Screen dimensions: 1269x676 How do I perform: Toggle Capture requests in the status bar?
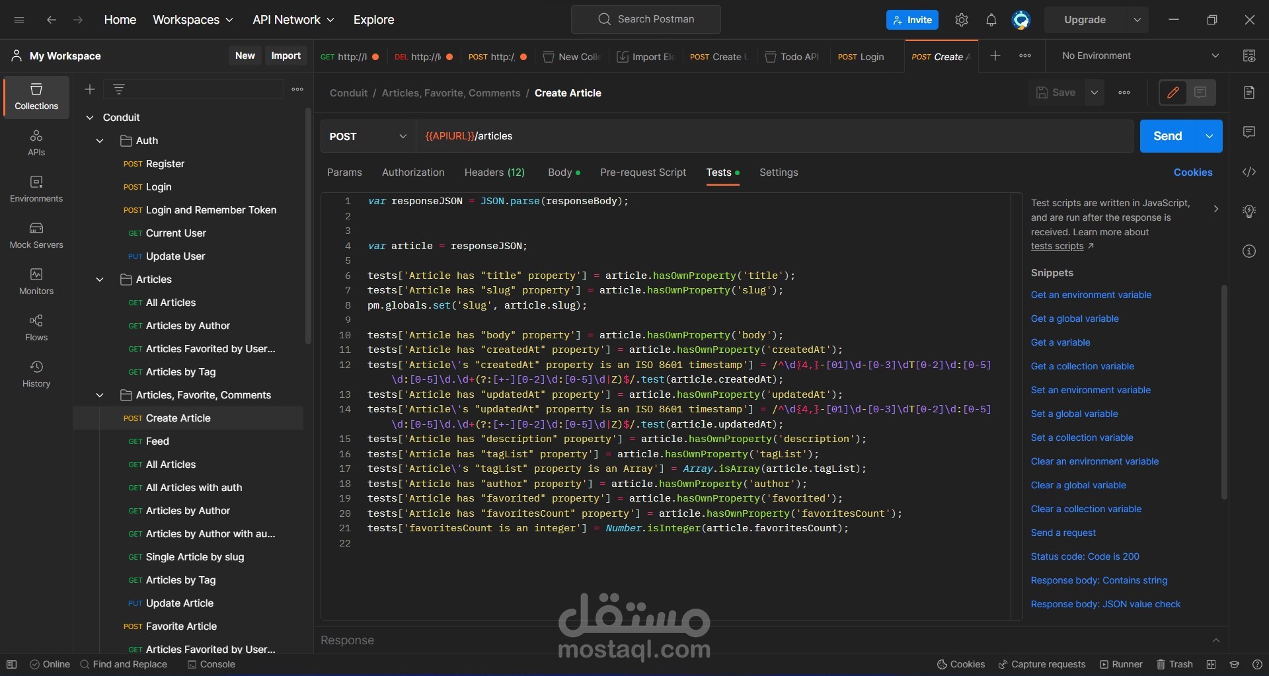pyautogui.click(x=1042, y=665)
